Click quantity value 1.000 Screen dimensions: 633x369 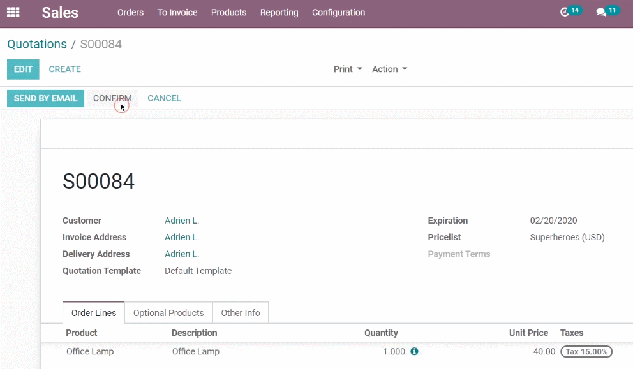click(394, 351)
